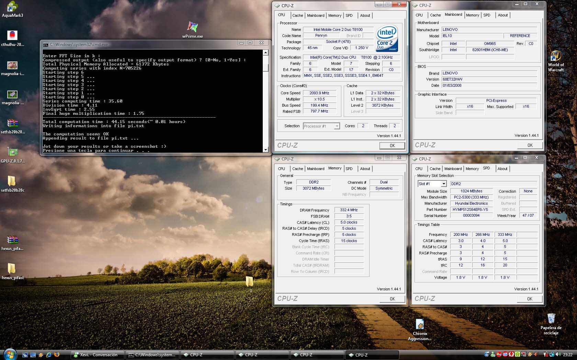
Task: Select the hexus_pifa... archive icon
Action: click(x=12, y=242)
